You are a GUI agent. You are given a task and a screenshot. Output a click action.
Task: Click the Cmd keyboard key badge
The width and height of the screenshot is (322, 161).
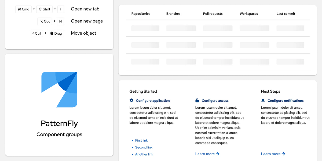[x=23, y=9]
